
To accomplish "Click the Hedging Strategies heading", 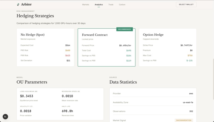I will tap(35, 16).
